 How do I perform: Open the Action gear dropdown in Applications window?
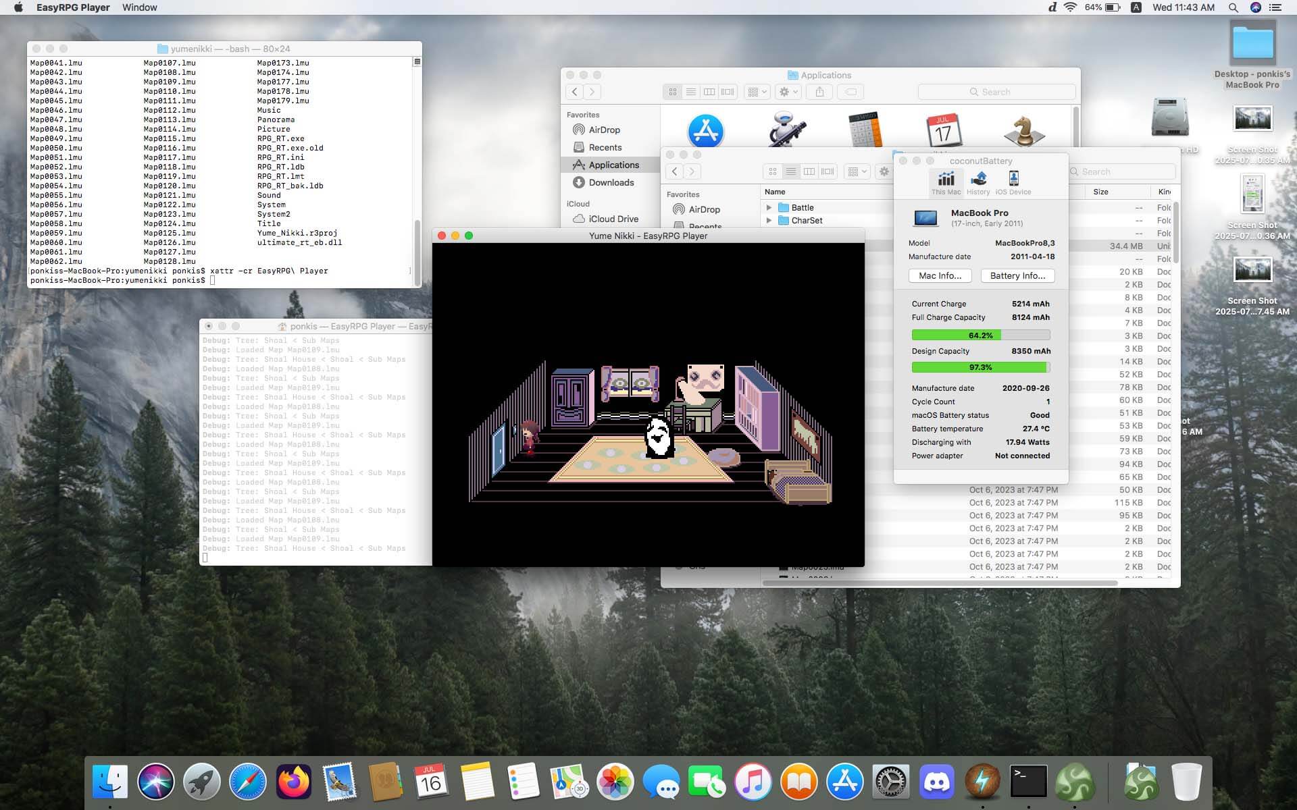coord(788,92)
